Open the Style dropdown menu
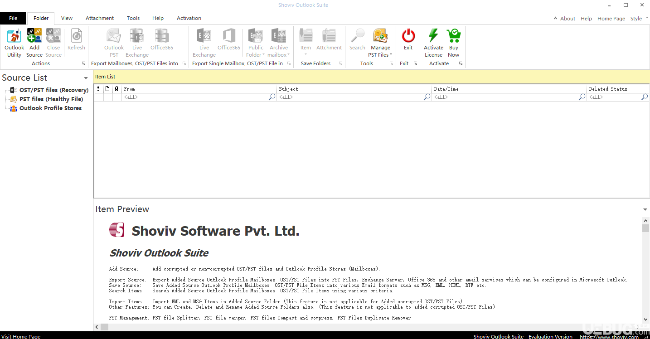Viewport: 650px width, 339px height. (639, 19)
